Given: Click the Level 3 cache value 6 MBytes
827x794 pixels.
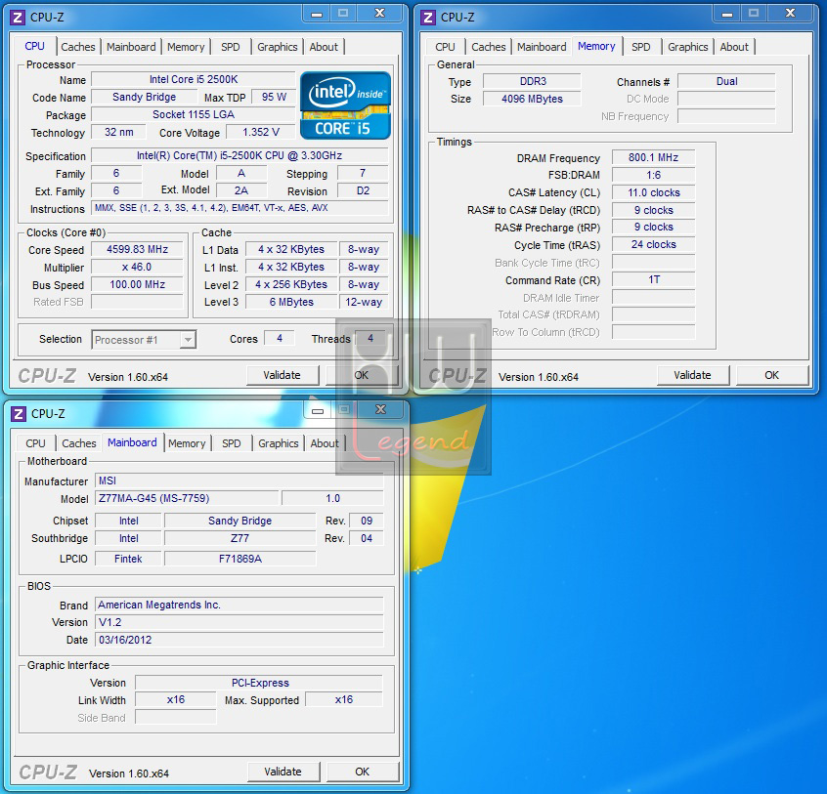Looking at the screenshot, I should pos(291,302).
